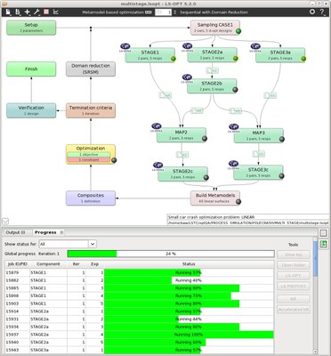Screen dimensions: 331x356
Task: Toggle green status LED on Sampling CASE1
Action: (x=238, y=31)
